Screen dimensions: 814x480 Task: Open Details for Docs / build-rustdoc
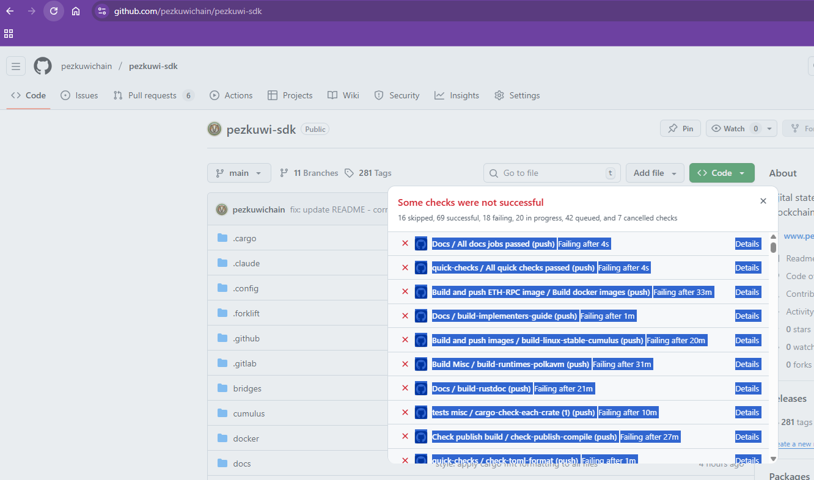click(747, 388)
